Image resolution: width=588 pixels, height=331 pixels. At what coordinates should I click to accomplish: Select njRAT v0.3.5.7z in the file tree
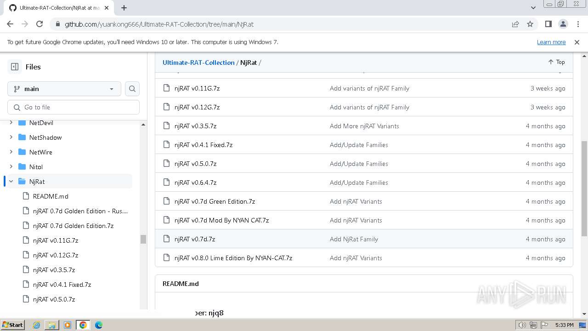point(54,270)
